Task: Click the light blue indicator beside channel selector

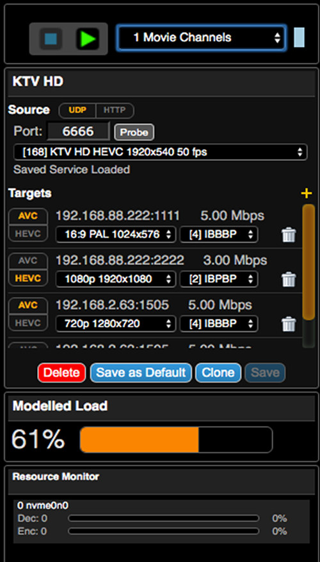Action: pos(299,37)
